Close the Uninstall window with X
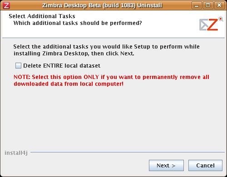Screen dimensions: 227x177 coord(219,5)
